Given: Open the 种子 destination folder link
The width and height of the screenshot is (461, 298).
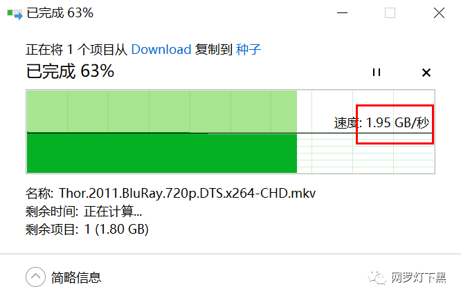Looking at the screenshot, I should (x=248, y=49).
